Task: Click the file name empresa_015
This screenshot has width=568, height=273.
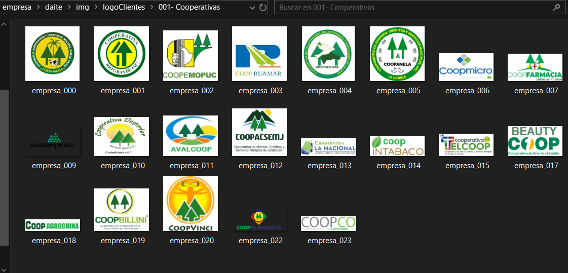Action: (x=468, y=166)
